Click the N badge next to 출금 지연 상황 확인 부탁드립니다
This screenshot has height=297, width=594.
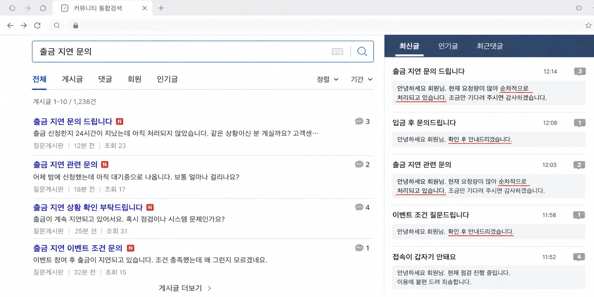click(x=150, y=207)
